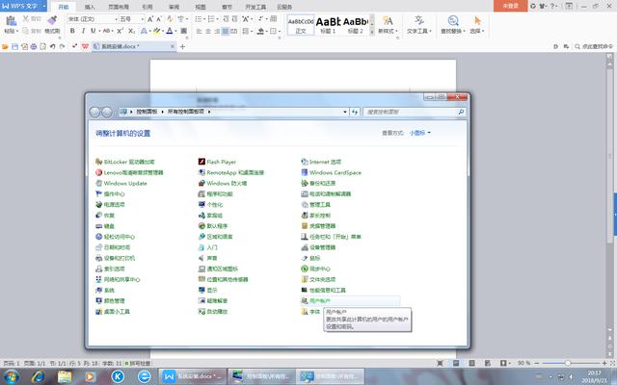Click the Control Panel refresh button
617x385 pixels.
[355, 112]
